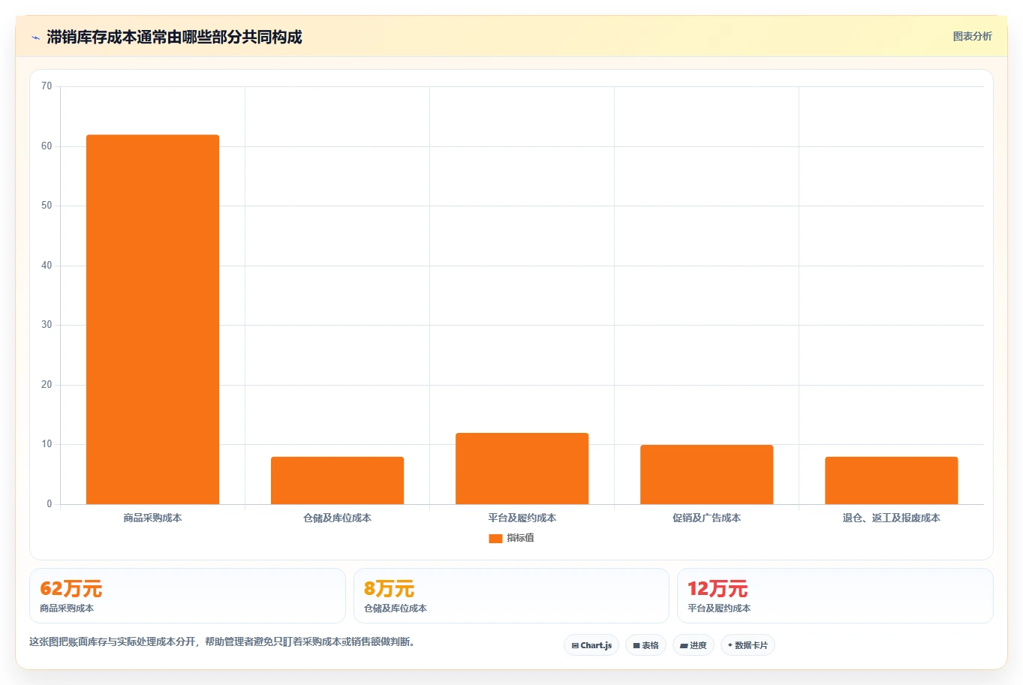Click the 退仓、返工及报废成本 axis label

pos(891,518)
